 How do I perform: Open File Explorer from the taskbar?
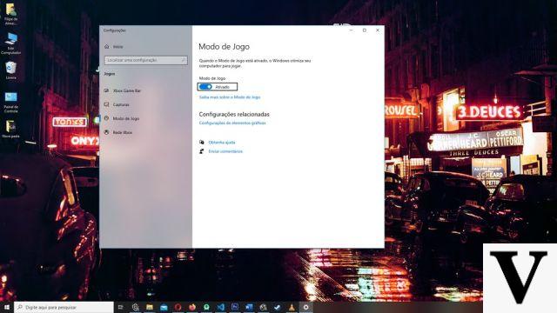(150, 307)
